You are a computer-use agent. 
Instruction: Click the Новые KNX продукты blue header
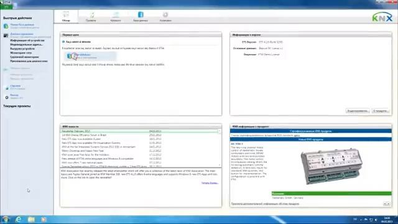coord(311,139)
